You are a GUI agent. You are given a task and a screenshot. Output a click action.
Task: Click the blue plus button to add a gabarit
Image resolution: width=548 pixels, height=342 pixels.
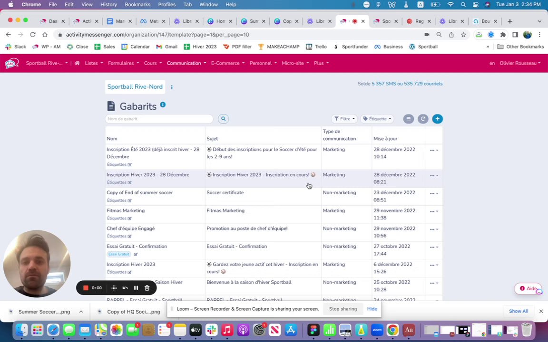pyautogui.click(x=437, y=119)
